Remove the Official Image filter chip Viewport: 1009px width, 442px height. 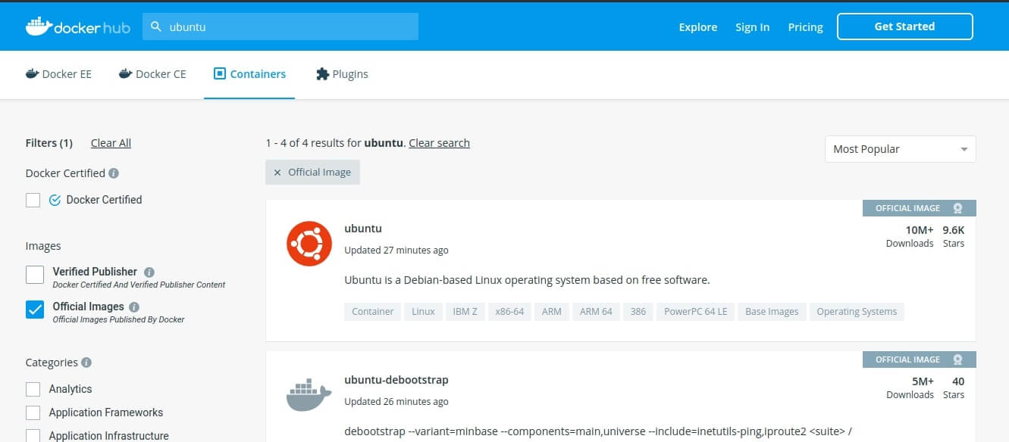(277, 173)
